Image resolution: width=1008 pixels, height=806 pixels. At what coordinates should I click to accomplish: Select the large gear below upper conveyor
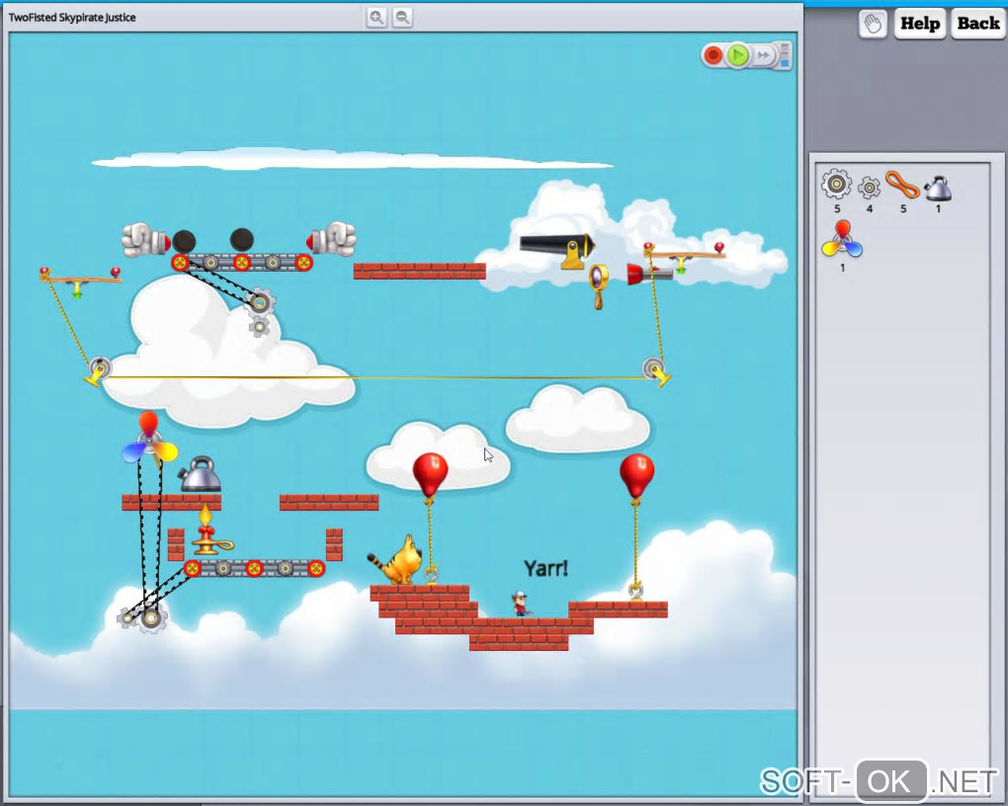(260, 302)
